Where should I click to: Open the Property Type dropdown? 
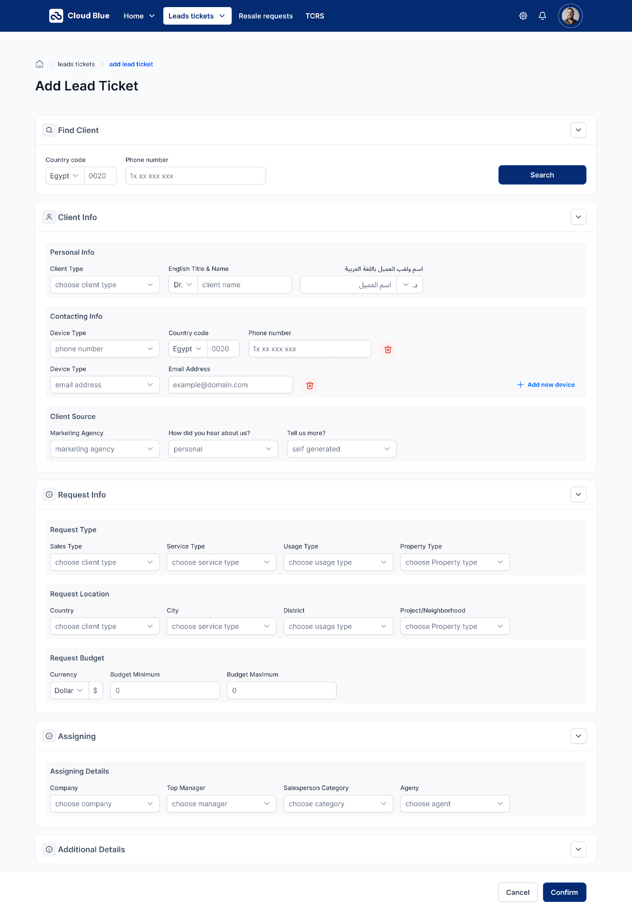(455, 562)
